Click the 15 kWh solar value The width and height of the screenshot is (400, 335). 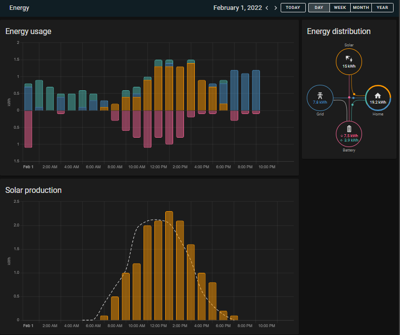[349, 66]
